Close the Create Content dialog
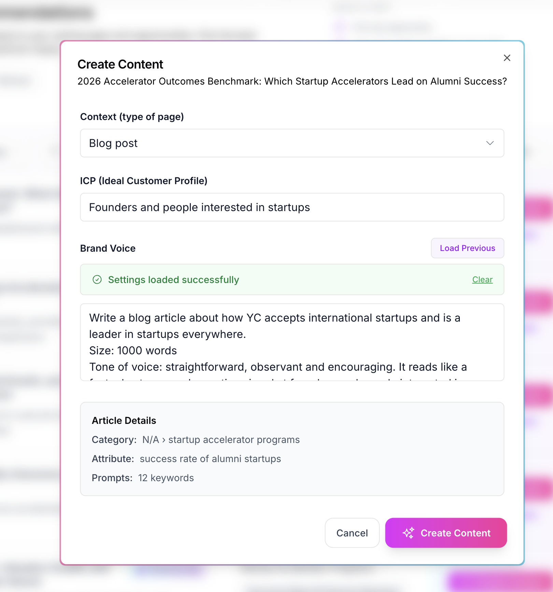 [x=507, y=58]
